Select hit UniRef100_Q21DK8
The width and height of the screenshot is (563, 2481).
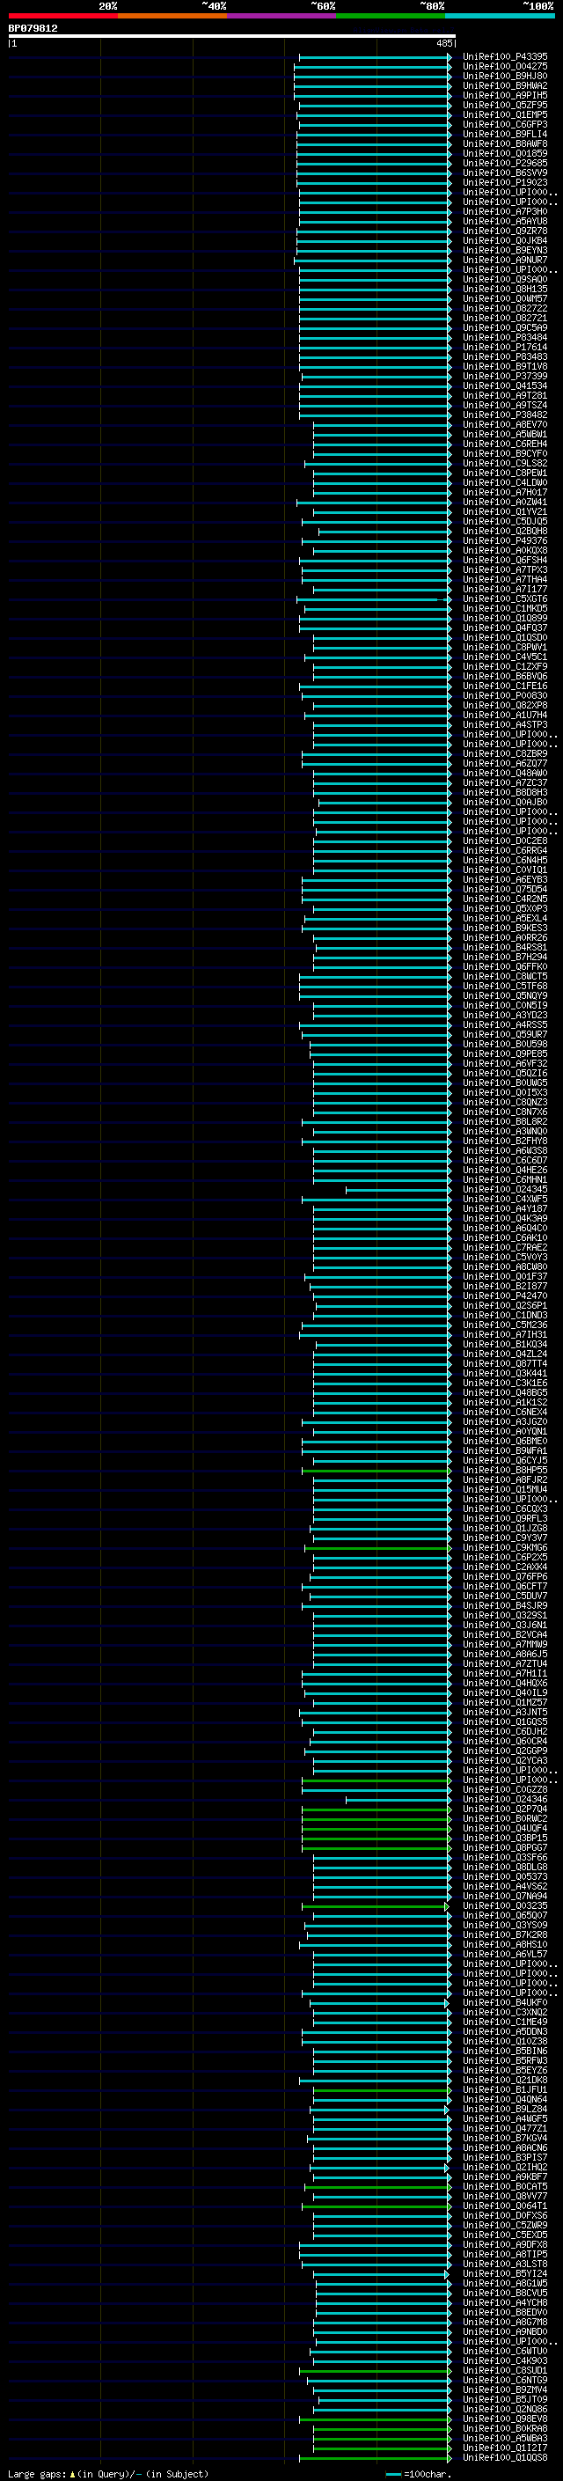[505, 2081]
